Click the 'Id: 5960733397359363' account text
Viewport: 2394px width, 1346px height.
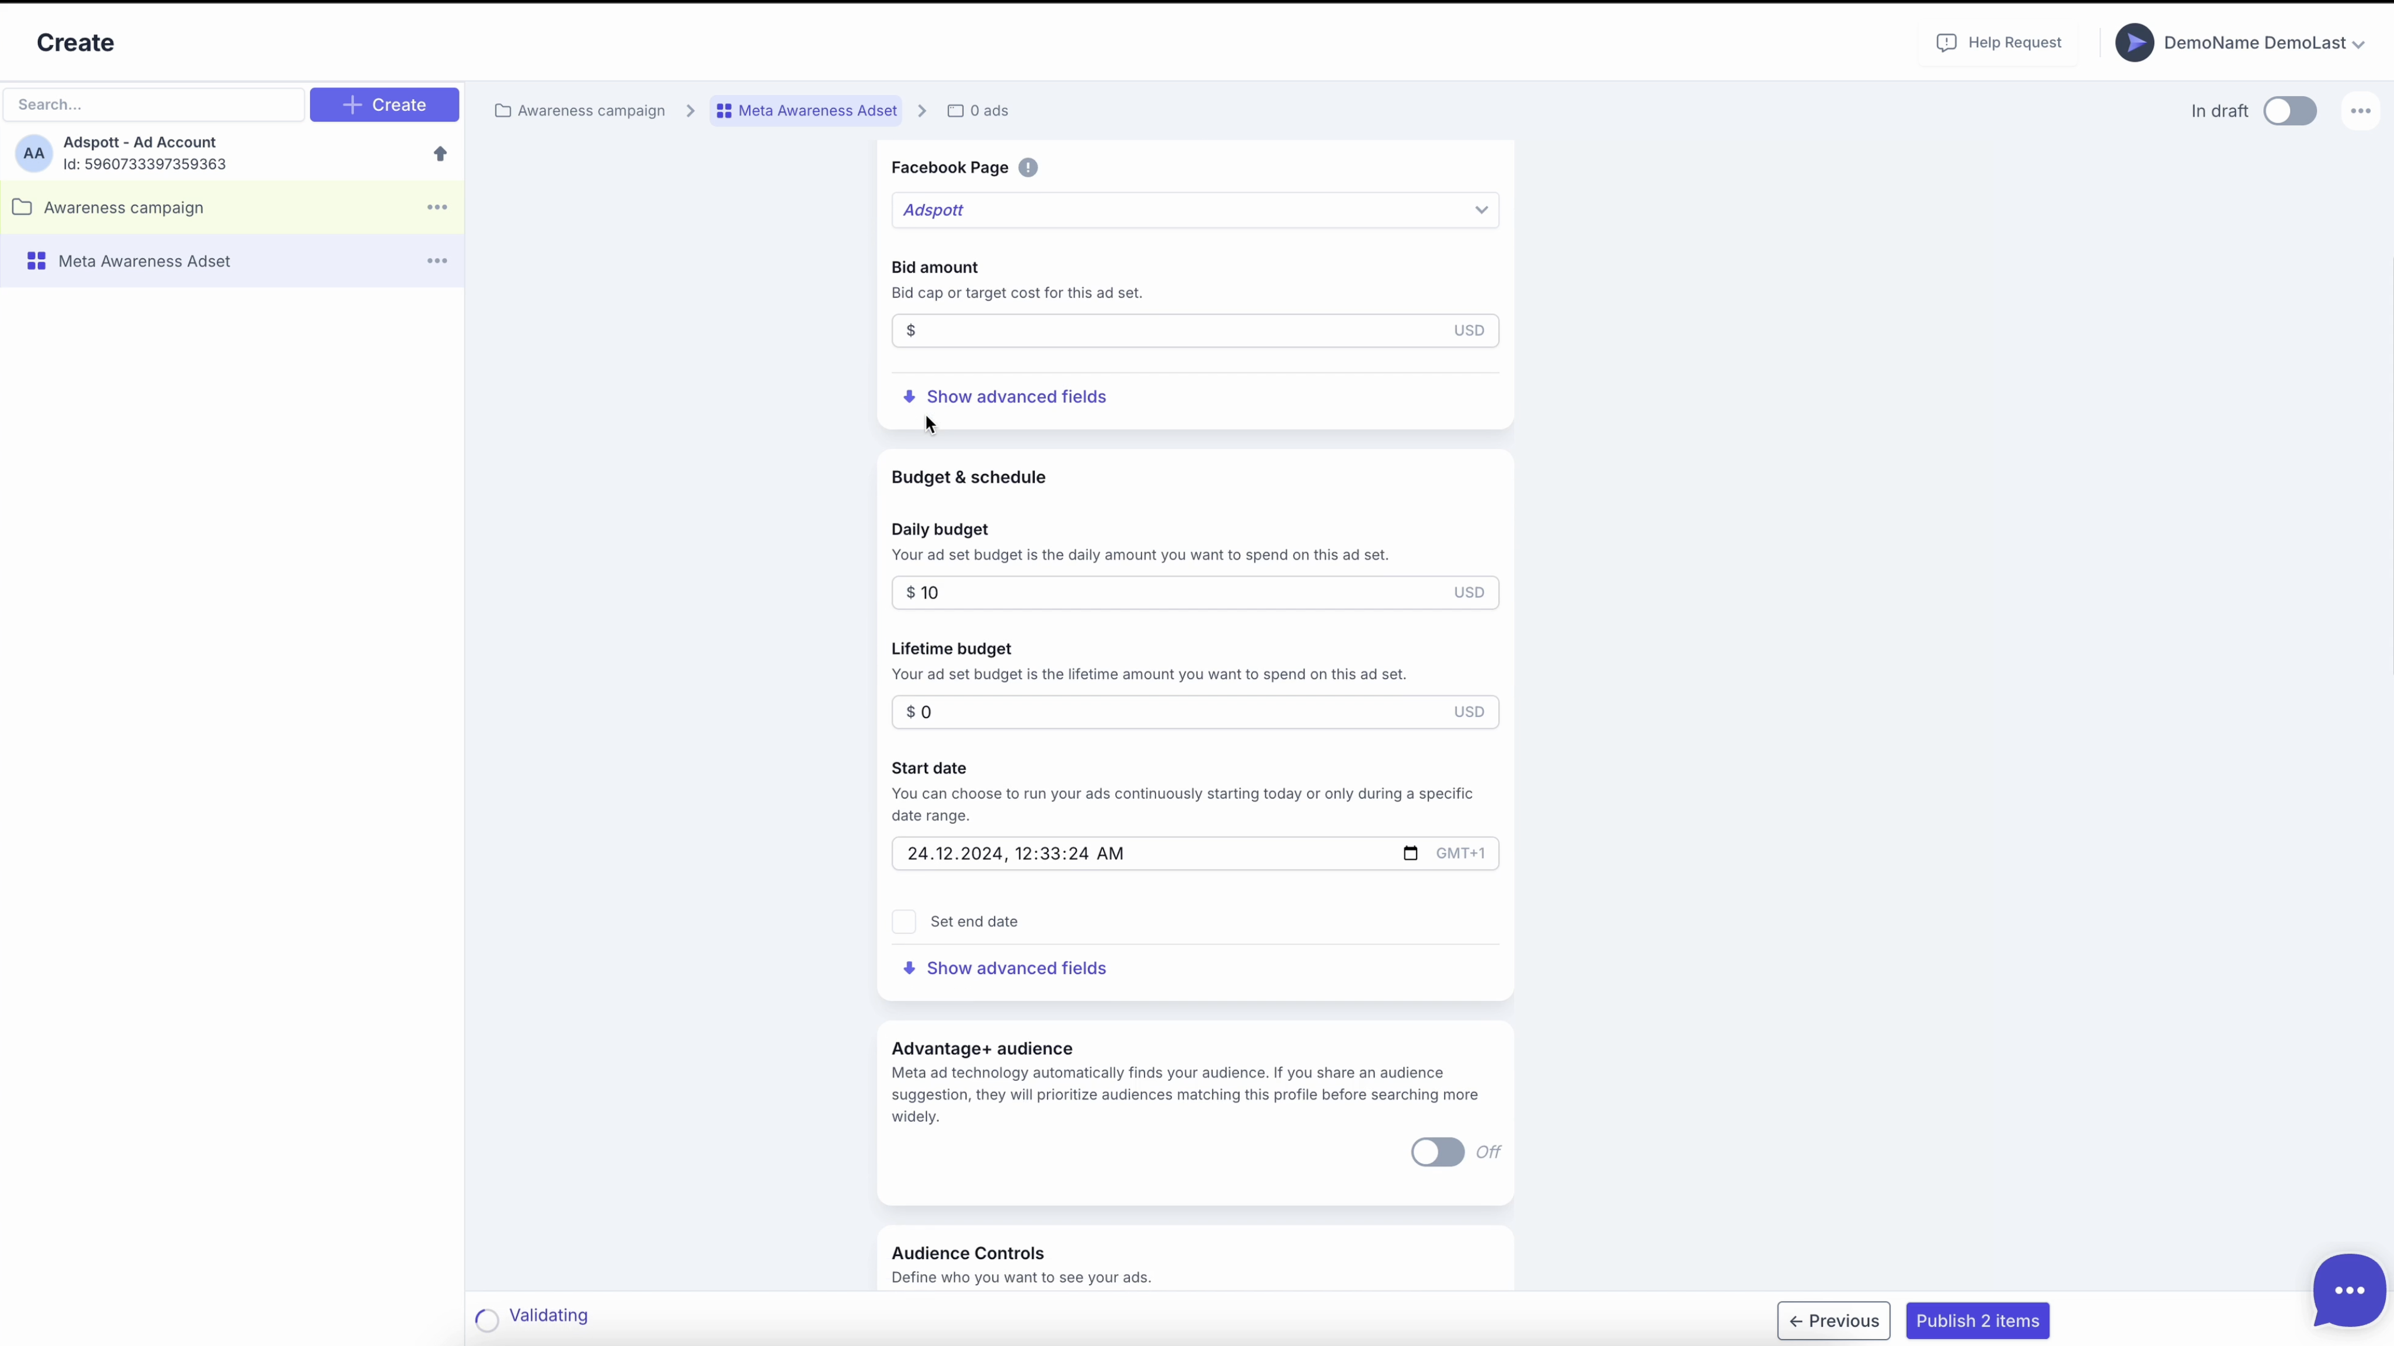pyautogui.click(x=144, y=165)
